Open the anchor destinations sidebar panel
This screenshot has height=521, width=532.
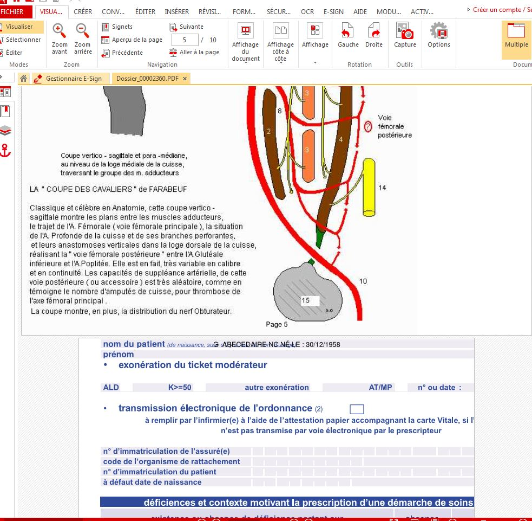pos(5,150)
